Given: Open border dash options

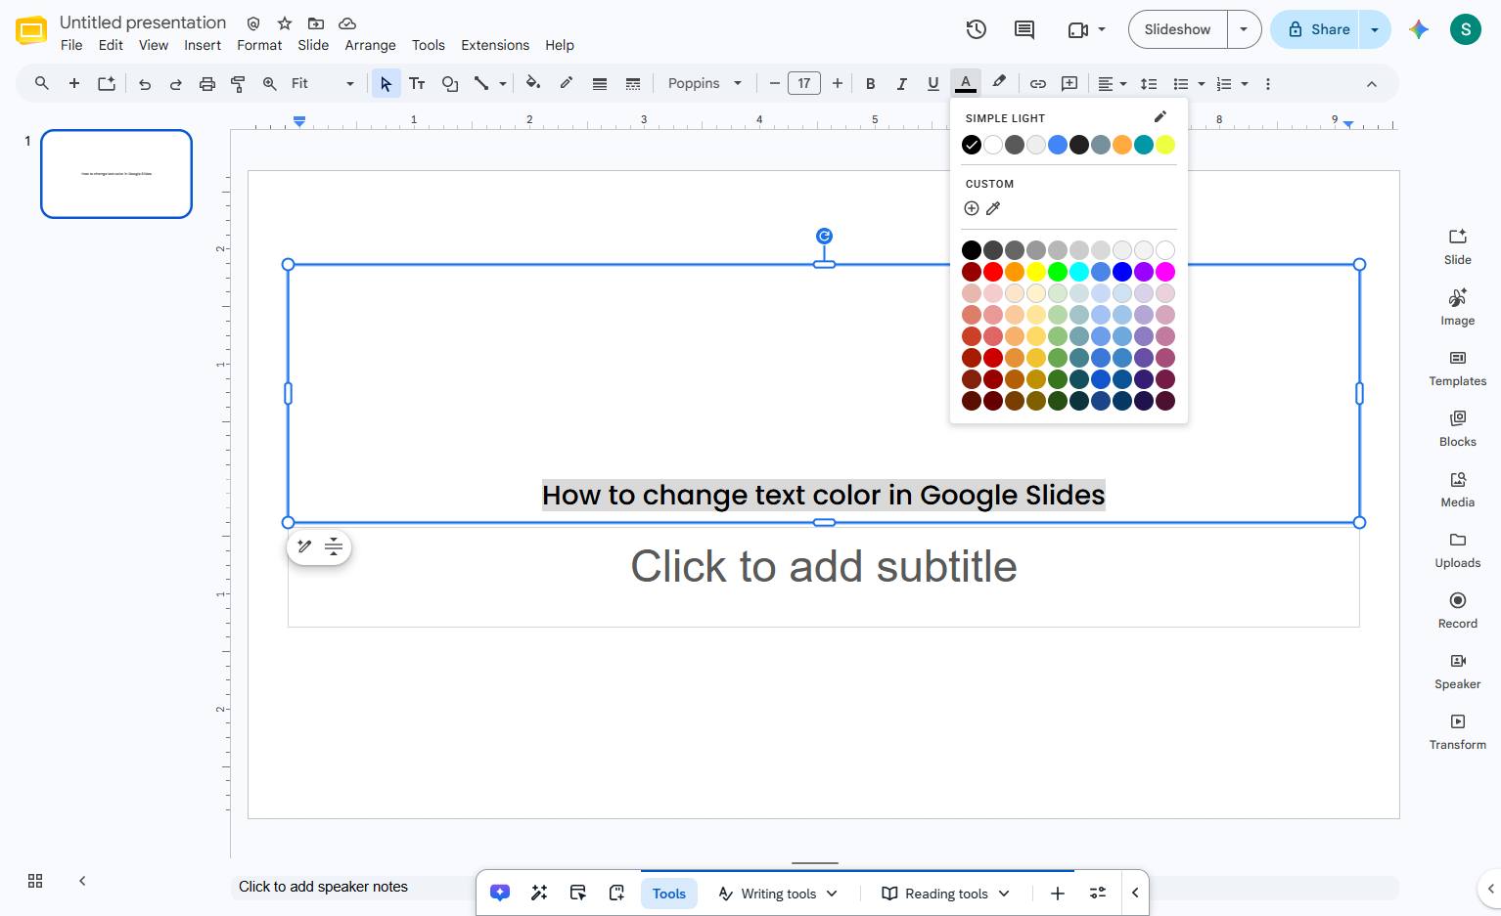Looking at the screenshot, I should (633, 84).
